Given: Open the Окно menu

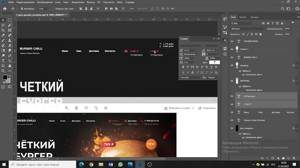Looking at the screenshot, I should click(120, 2).
